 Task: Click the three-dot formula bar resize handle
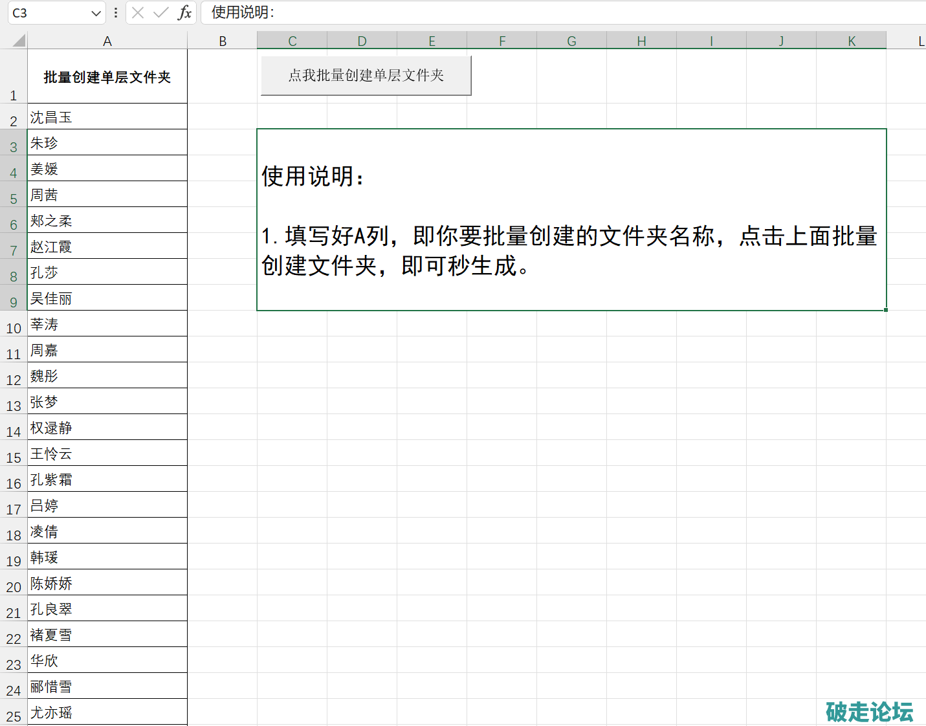pos(116,13)
